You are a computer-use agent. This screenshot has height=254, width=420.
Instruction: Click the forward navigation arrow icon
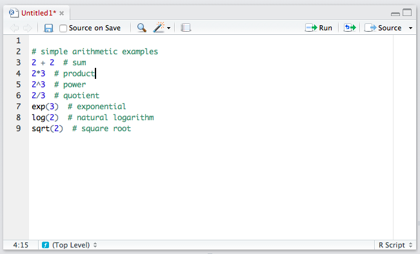pyautogui.click(x=28, y=28)
